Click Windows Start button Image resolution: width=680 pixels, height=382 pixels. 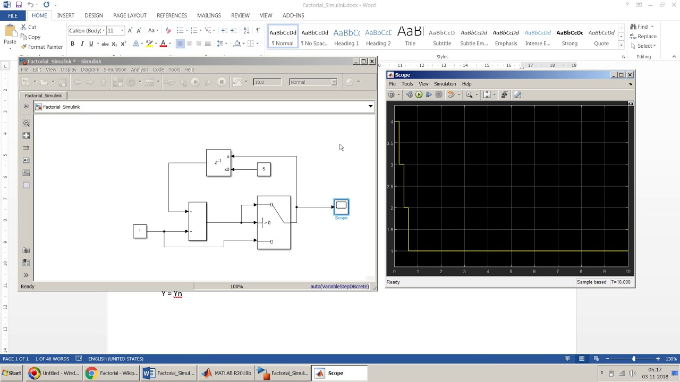pos(12,373)
